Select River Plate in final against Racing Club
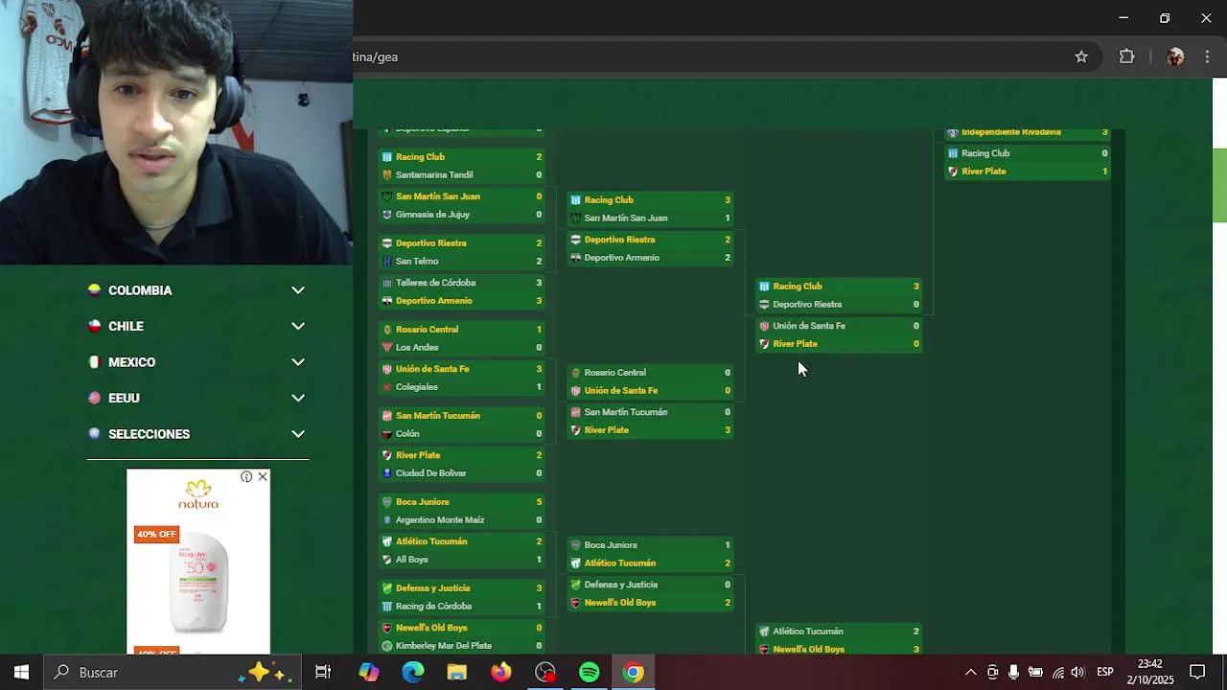 [x=984, y=172]
